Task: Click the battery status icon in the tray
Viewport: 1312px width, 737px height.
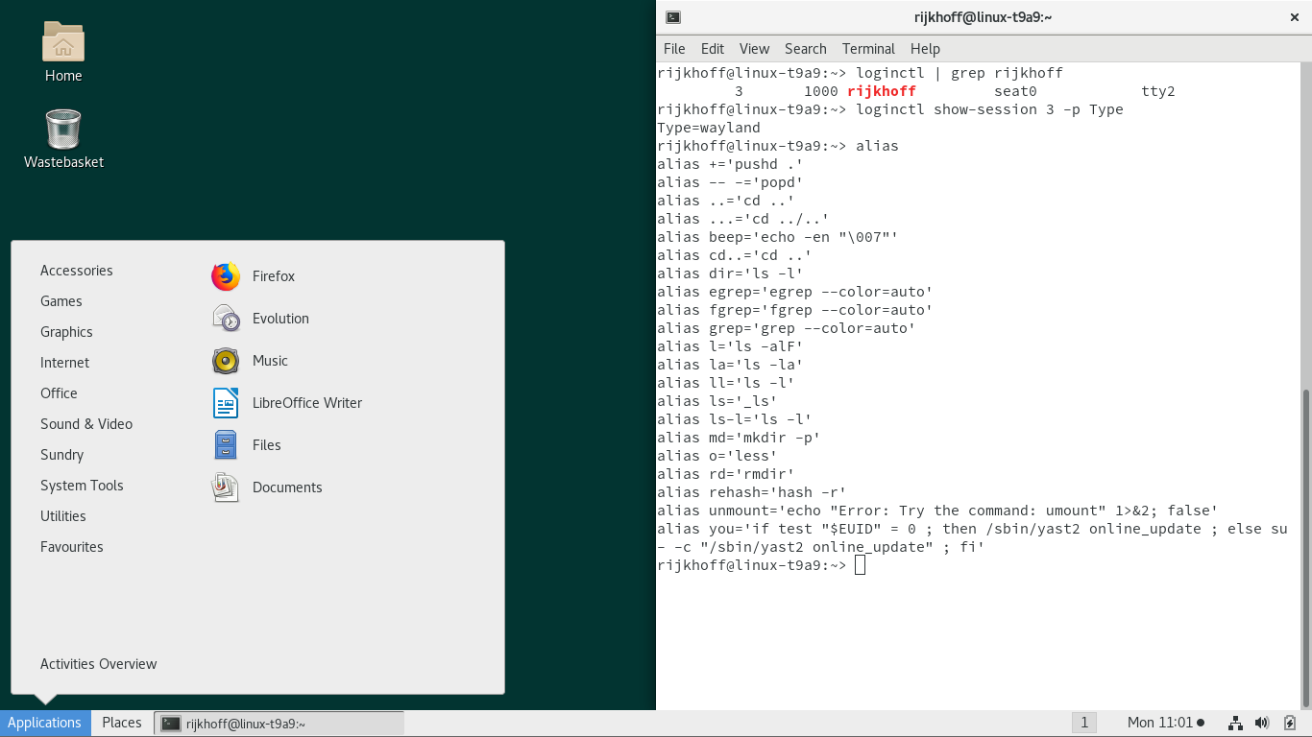Action: click(1290, 723)
